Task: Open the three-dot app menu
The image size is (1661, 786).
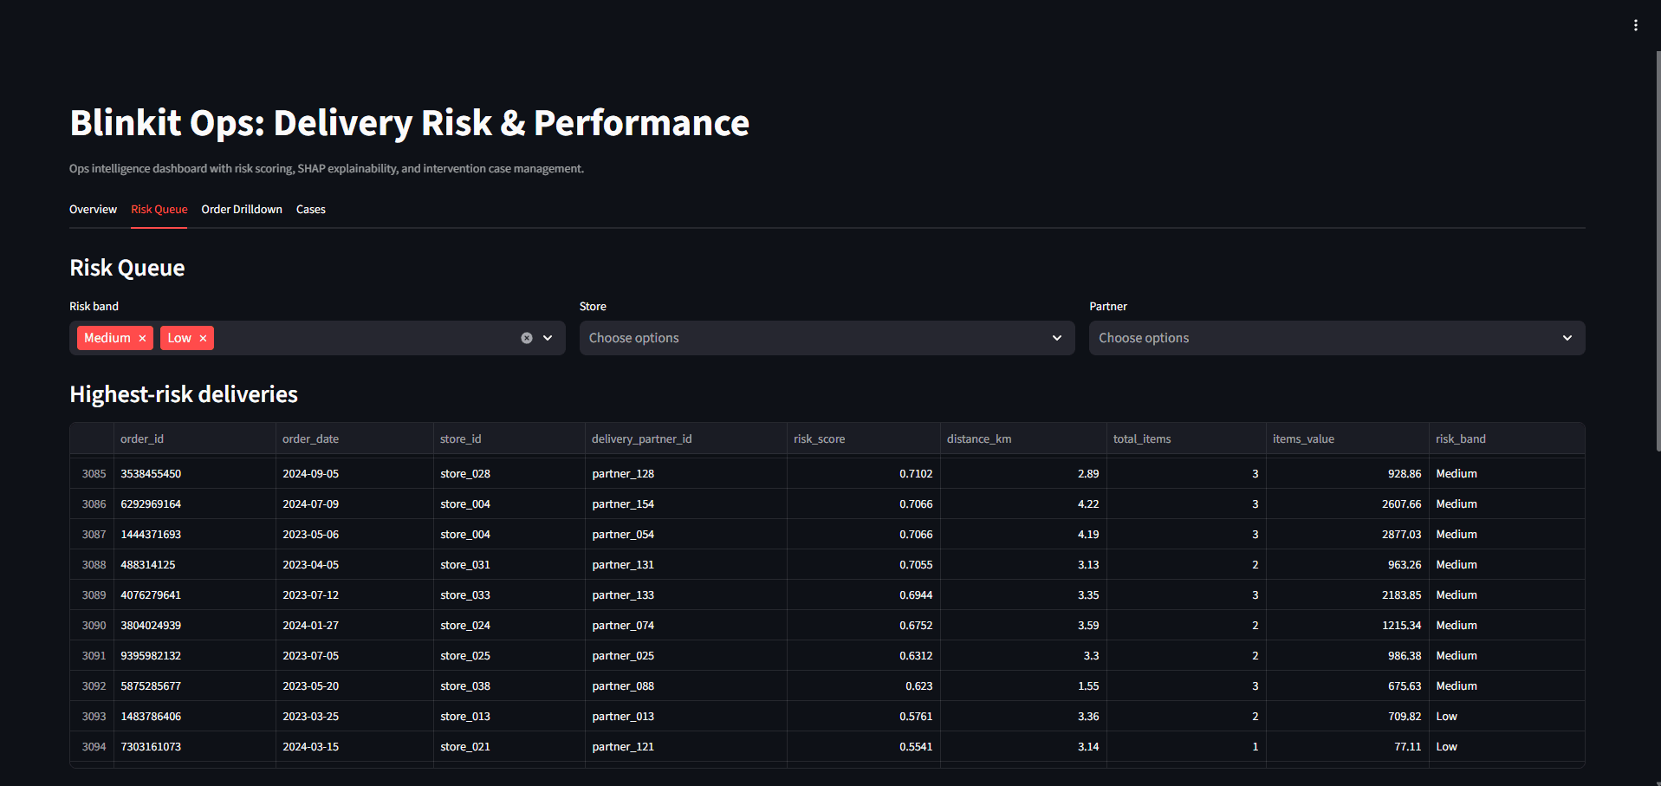Action: [x=1636, y=25]
